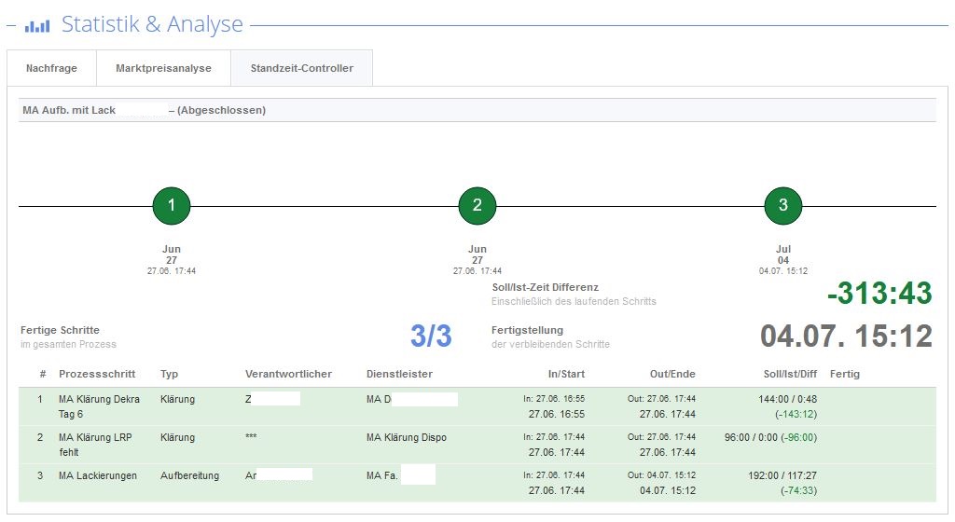Click the 04.07. 15:12 completion value

coord(846,336)
